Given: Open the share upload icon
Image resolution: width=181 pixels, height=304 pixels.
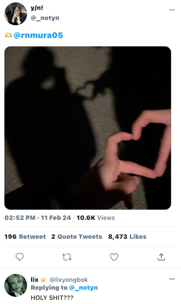Looking at the screenshot, I should 161,257.
